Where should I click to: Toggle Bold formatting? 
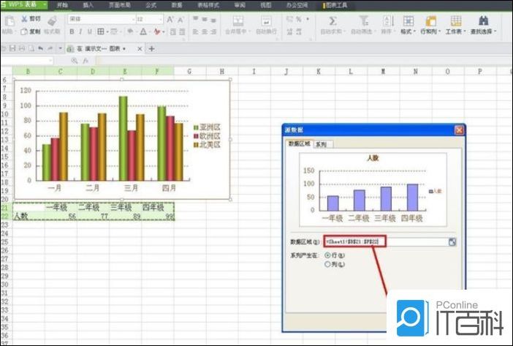[x=72, y=31]
